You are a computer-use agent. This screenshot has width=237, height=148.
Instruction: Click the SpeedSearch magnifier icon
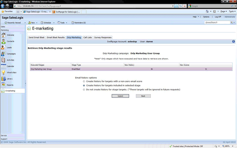coord(231,22)
